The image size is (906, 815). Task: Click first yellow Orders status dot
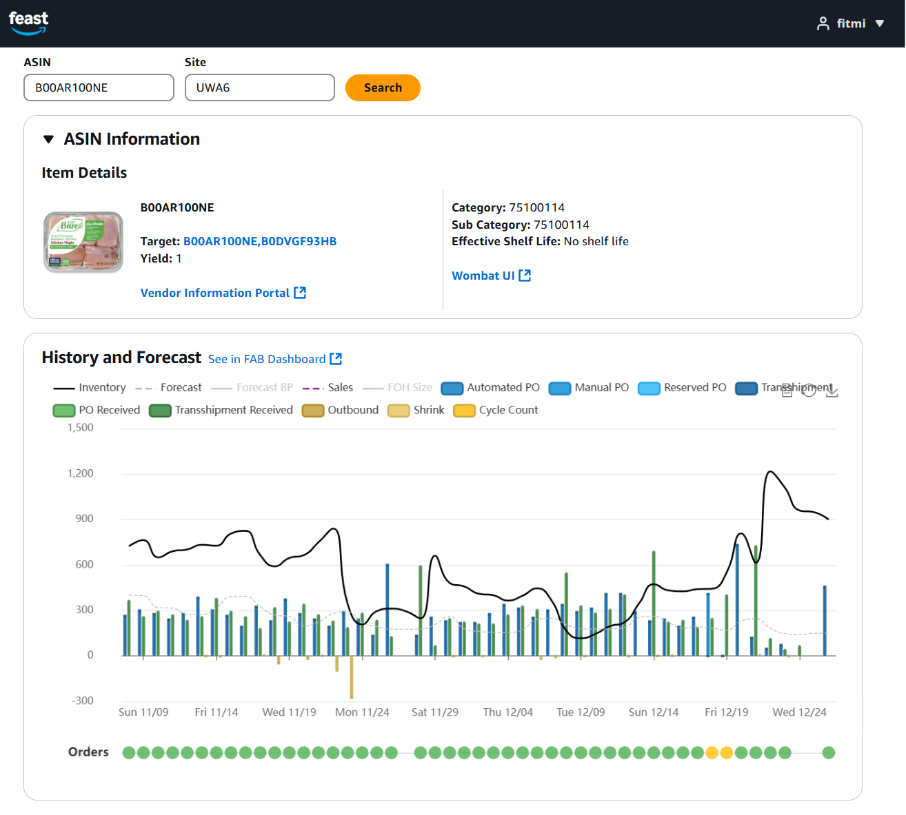click(x=712, y=752)
